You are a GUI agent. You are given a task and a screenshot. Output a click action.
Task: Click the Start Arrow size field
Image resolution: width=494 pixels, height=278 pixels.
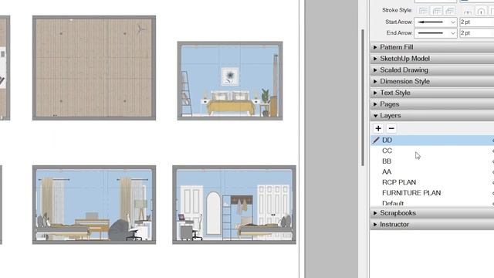tap(477, 22)
